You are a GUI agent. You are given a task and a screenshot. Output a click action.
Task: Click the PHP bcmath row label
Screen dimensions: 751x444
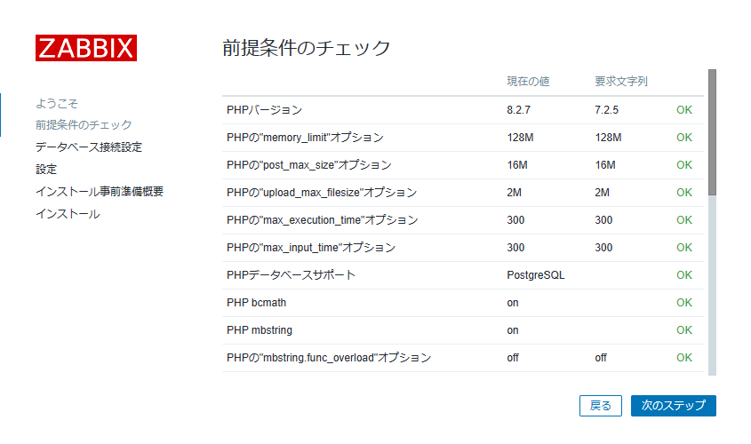pos(256,303)
